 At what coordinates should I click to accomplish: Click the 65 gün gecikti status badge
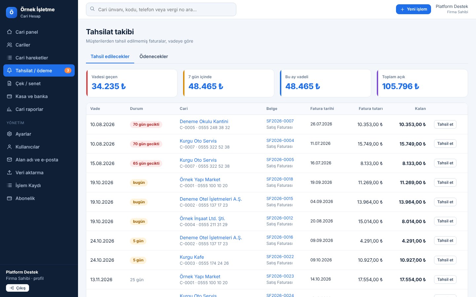coord(146,163)
